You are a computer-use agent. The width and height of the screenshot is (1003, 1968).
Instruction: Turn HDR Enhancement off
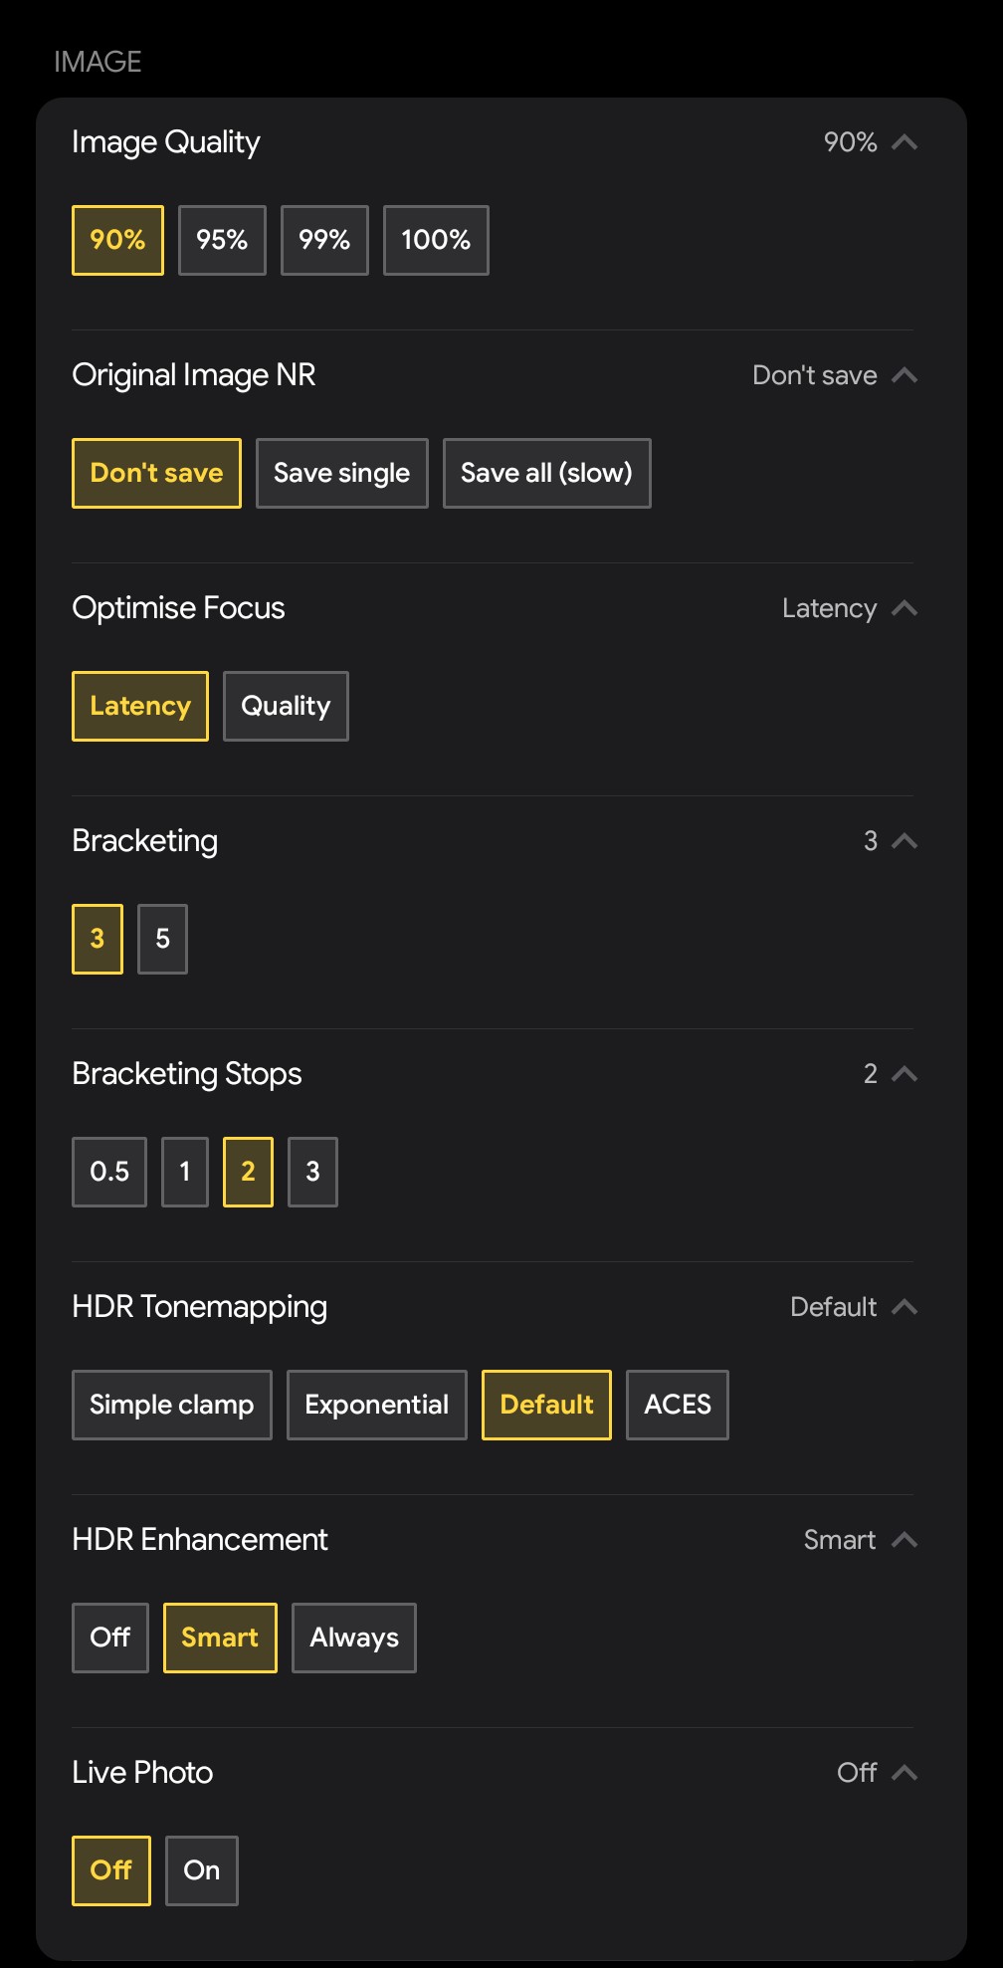pos(109,1638)
